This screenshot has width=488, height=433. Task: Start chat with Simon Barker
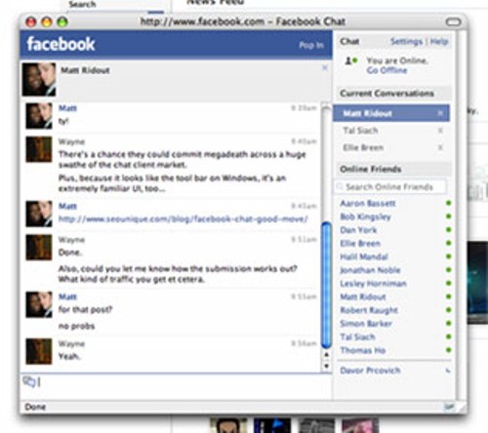[x=366, y=324]
